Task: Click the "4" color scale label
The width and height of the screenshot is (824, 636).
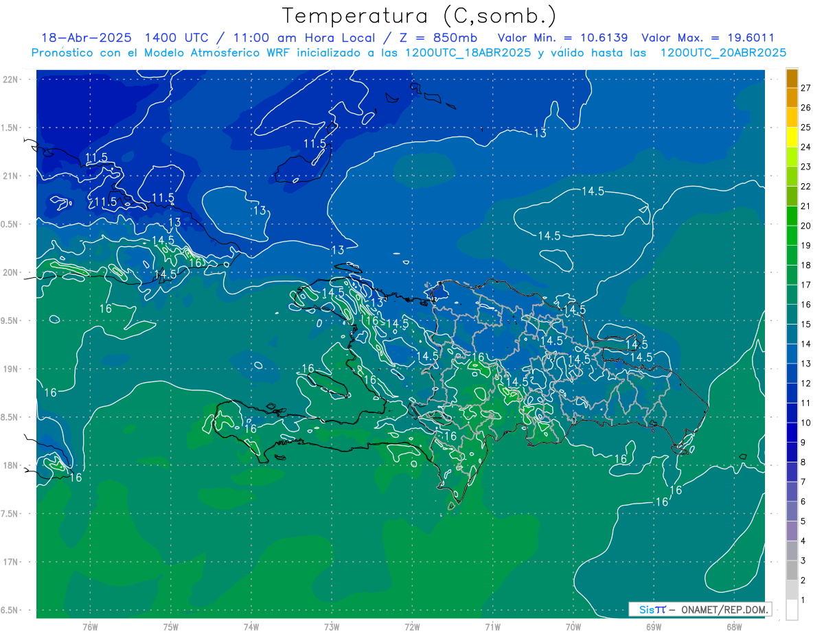Action: (x=803, y=541)
